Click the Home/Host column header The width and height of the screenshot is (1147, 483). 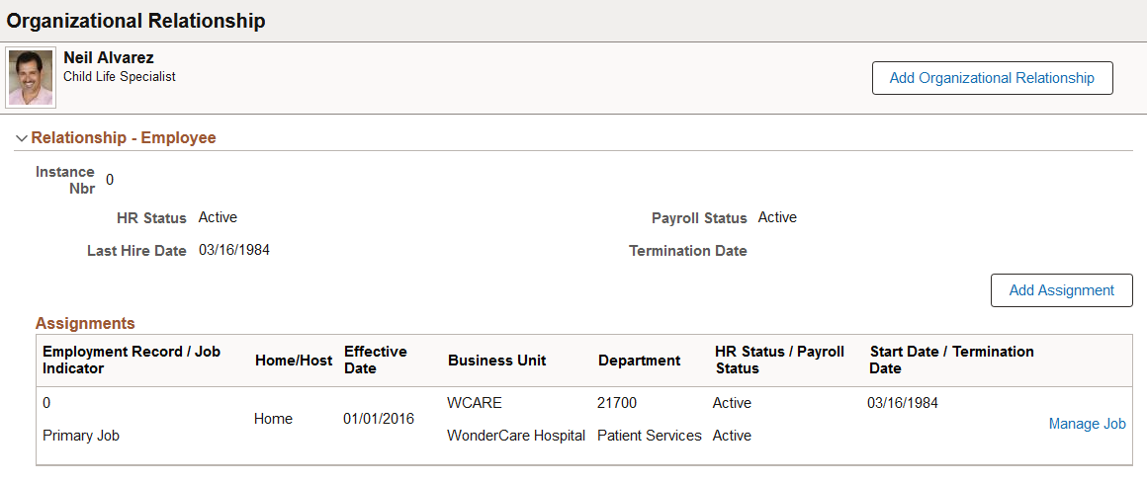click(x=294, y=361)
